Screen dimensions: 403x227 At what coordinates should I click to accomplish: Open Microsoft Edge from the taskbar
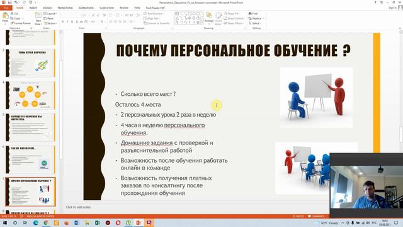click(36, 223)
